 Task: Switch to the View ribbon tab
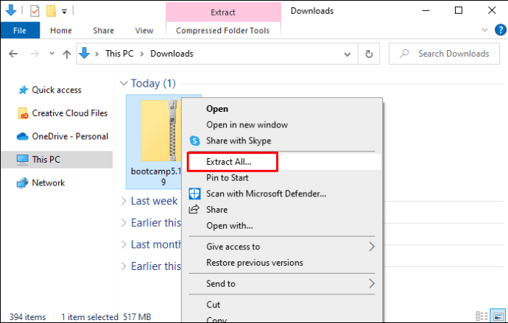point(144,31)
